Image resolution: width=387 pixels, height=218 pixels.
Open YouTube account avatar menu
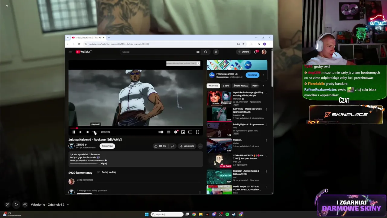click(264, 52)
